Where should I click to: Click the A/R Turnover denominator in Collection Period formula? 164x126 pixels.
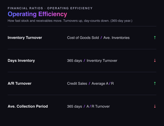click(x=98, y=106)
